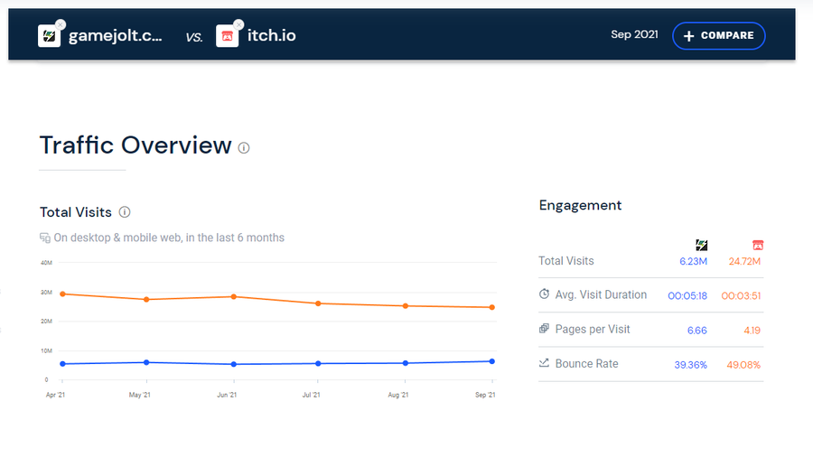Click the May '21 x-axis label

pyautogui.click(x=139, y=395)
